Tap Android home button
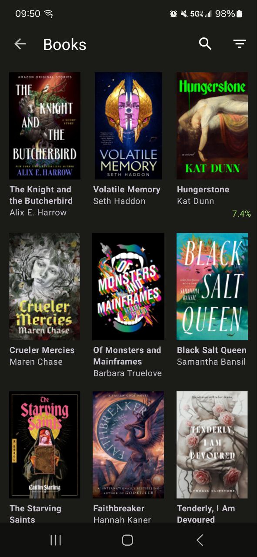Image resolution: width=257 pixels, height=557 pixels. [127, 540]
